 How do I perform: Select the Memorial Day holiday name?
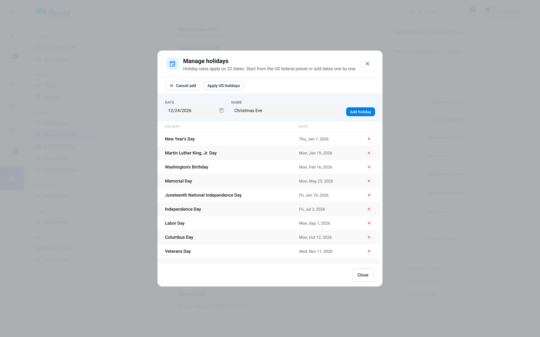(178, 181)
